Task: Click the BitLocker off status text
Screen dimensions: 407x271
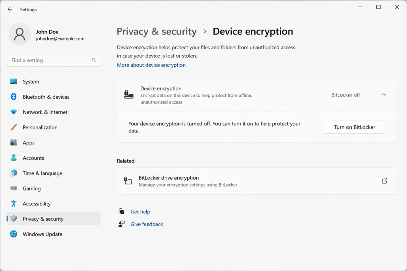Action: [x=345, y=95]
